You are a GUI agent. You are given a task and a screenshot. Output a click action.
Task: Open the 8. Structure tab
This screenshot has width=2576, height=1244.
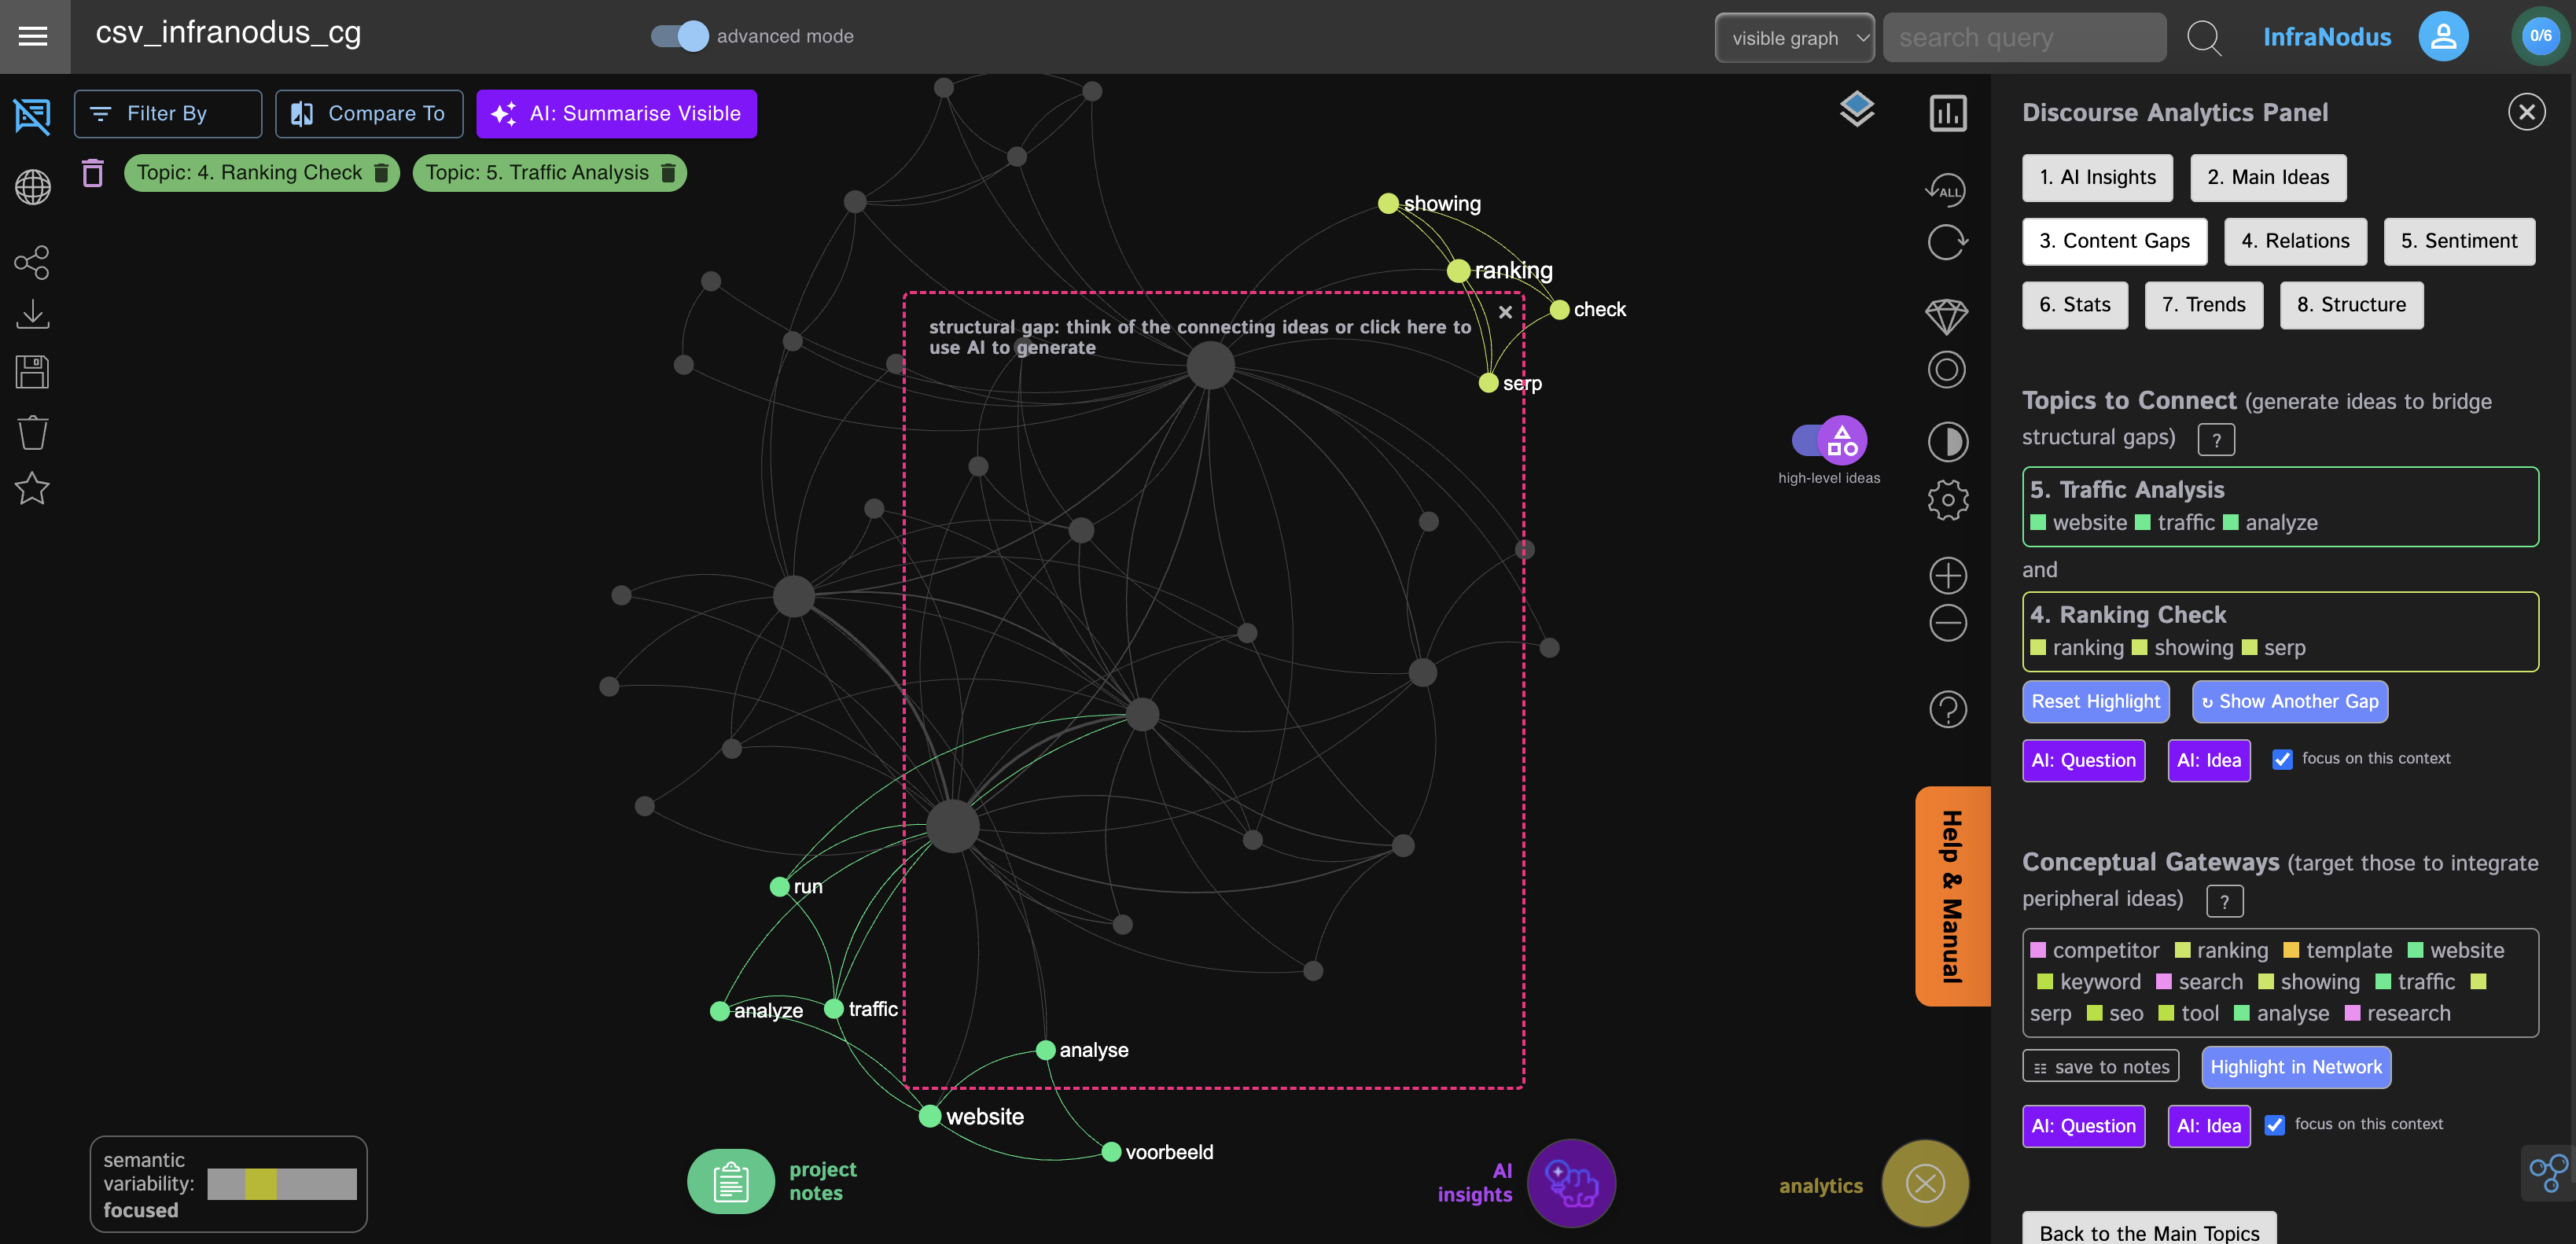pyautogui.click(x=2351, y=305)
